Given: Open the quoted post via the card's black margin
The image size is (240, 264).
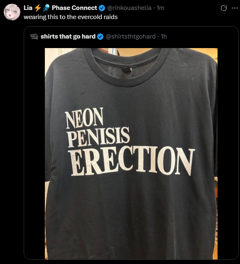Looking at the screenshot, I should [34, 152].
